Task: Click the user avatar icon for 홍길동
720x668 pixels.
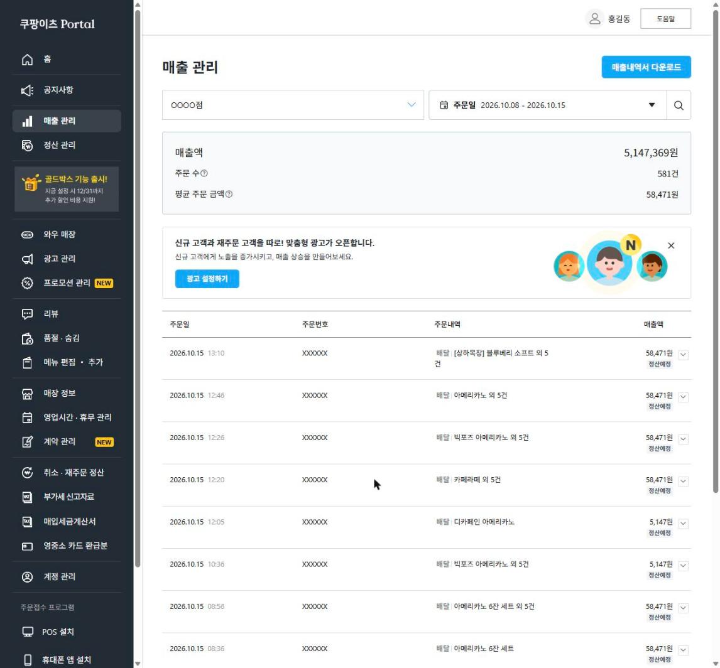Action: [x=594, y=19]
